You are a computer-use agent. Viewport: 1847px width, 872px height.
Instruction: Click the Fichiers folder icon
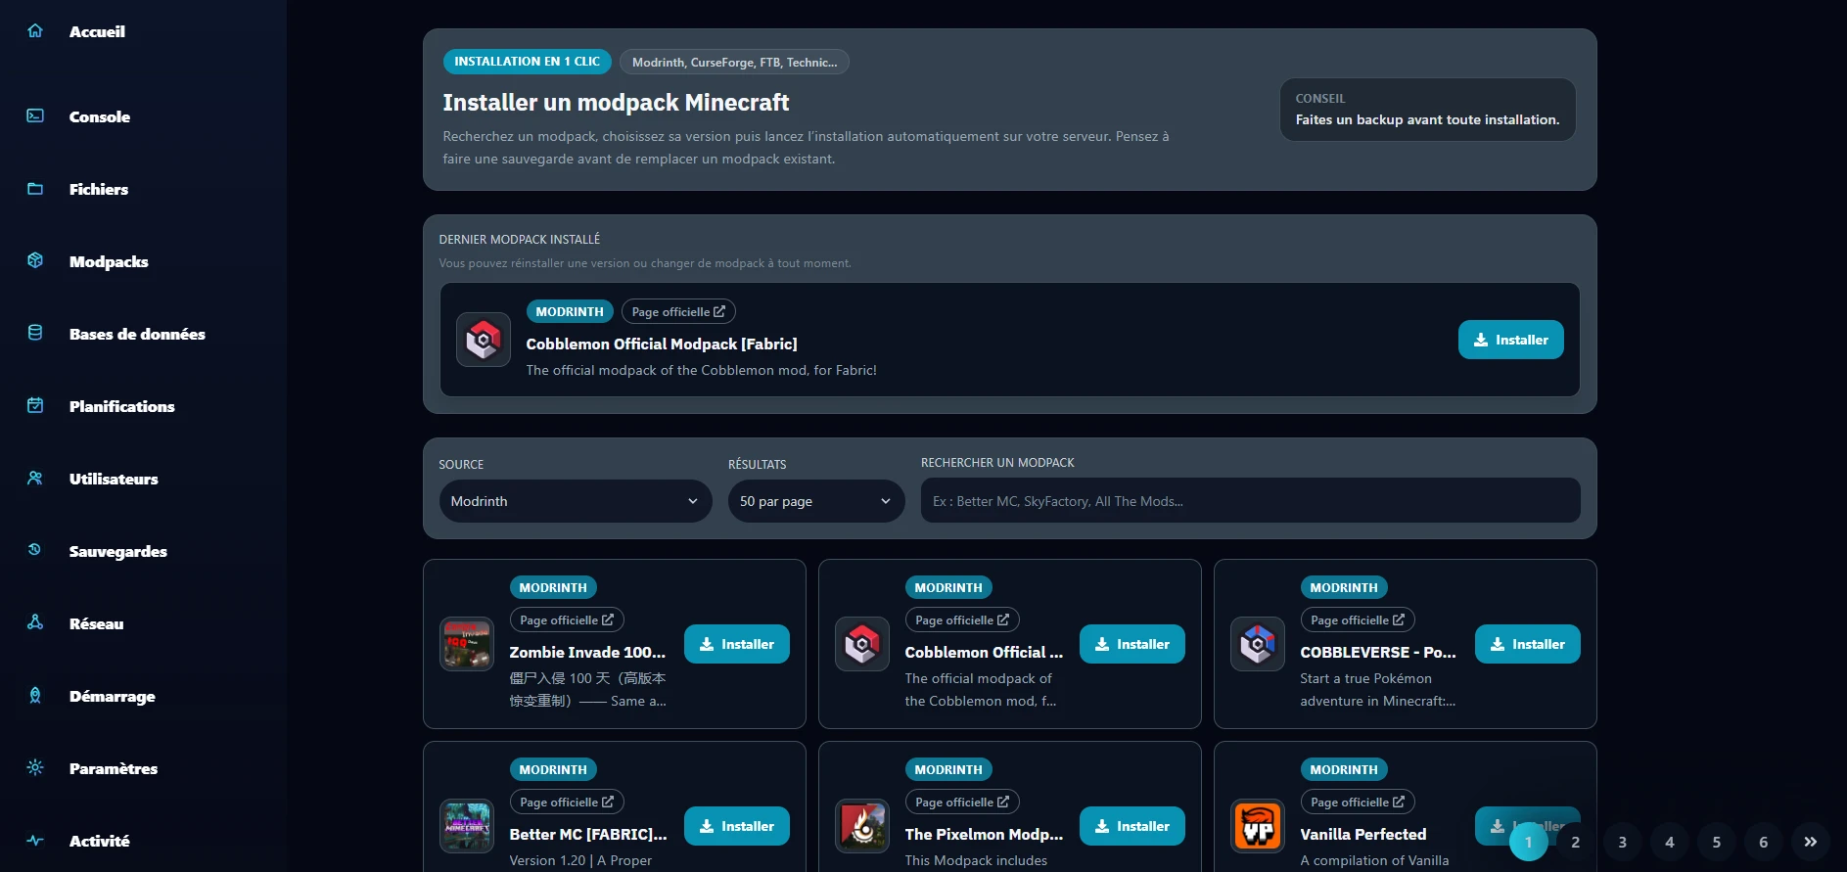[x=35, y=188]
